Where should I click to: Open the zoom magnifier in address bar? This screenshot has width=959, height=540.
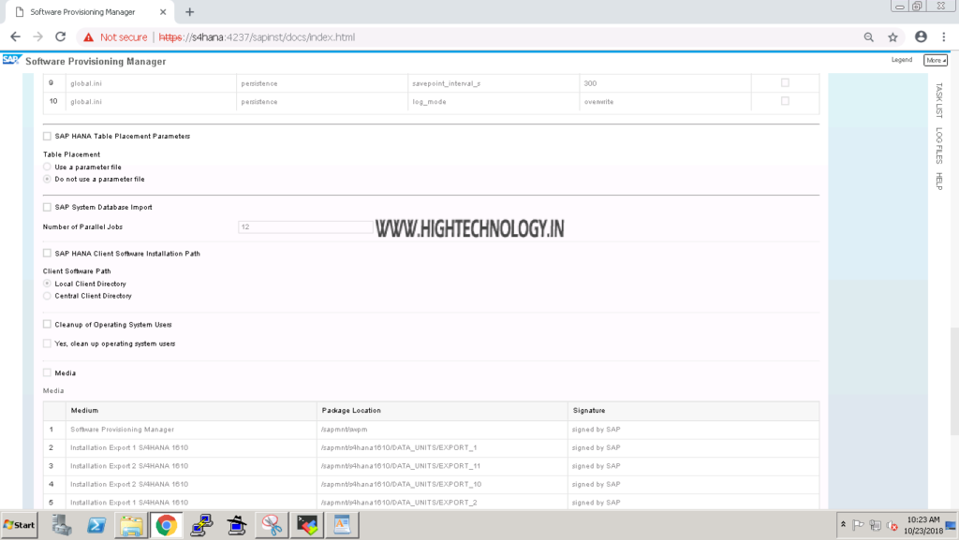(x=868, y=37)
